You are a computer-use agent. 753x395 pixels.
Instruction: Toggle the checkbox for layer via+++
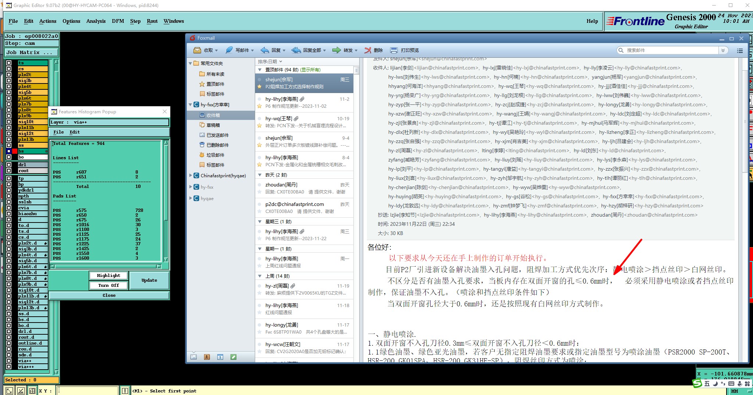pos(9,367)
